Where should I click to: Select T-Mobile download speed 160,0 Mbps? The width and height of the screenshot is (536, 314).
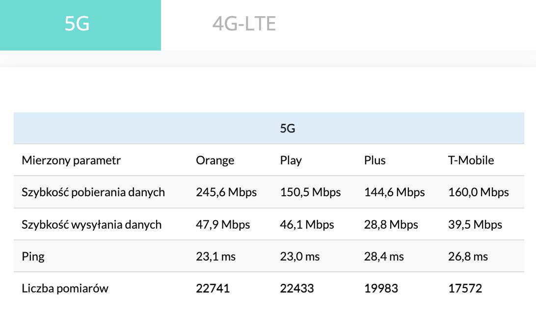coord(479,192)
